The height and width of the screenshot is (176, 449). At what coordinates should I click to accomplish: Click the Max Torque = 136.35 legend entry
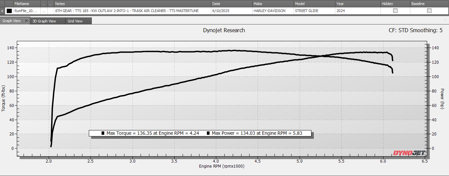[150, 133]
